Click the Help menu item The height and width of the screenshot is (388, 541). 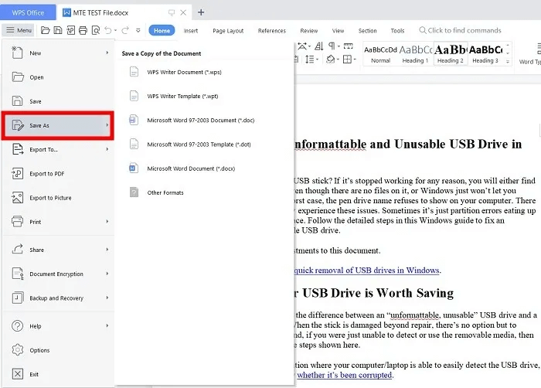[59, 326]
